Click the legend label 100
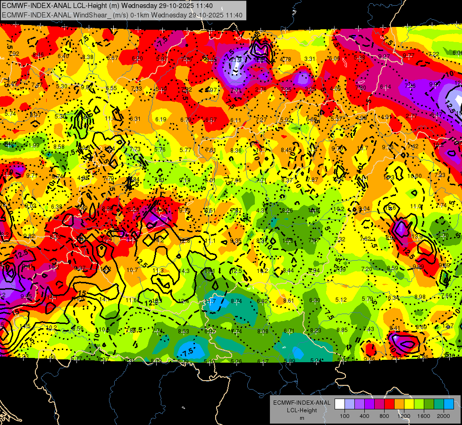The image size is (462, 425). click(x=344, y=416)
